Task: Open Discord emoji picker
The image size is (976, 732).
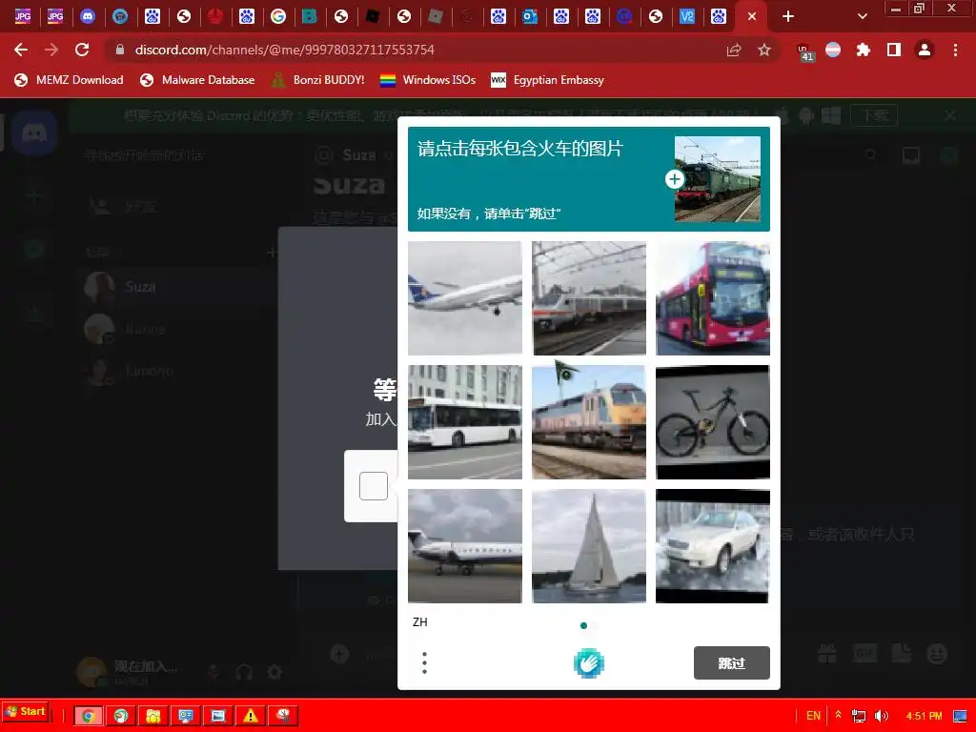Action: click(x=937, y=654)
